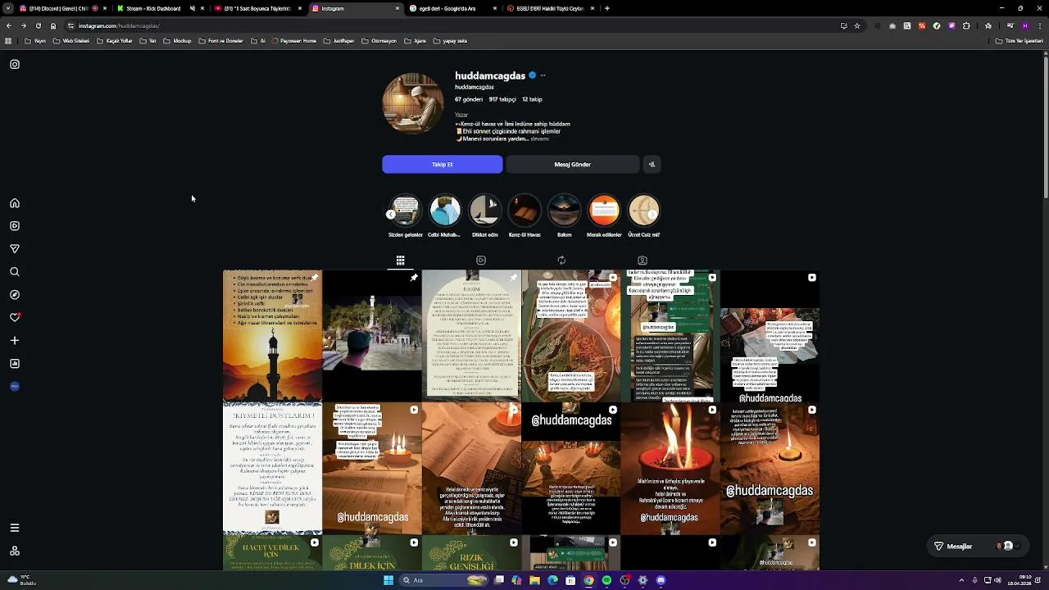Click the Takip Et follow button
Screen dimensions: 1049x590
pyautogui.click(x=443, y=165)
